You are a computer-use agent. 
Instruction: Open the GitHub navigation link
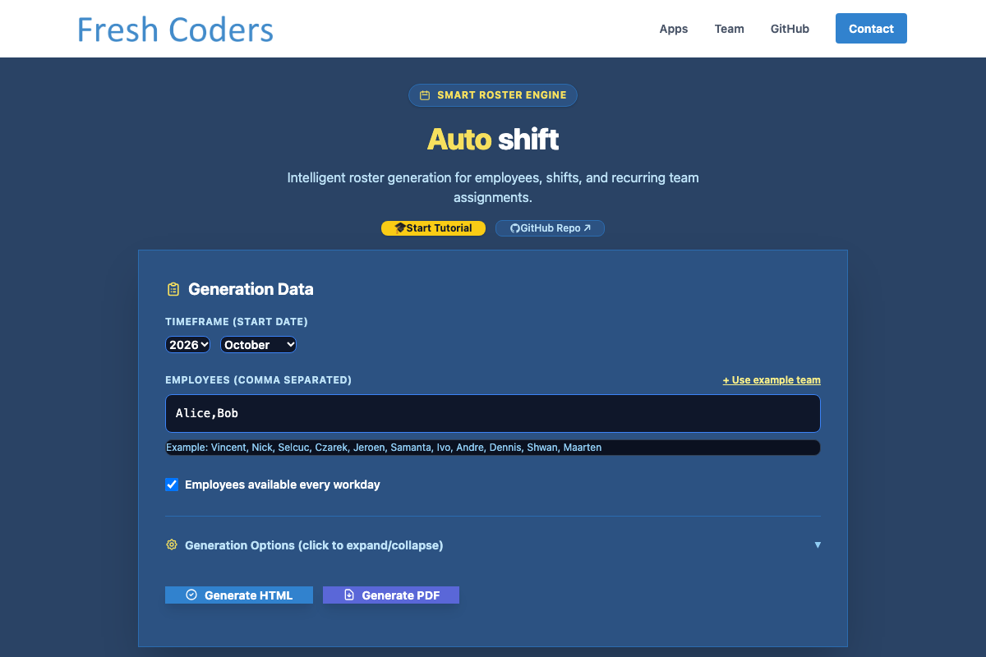790,29
